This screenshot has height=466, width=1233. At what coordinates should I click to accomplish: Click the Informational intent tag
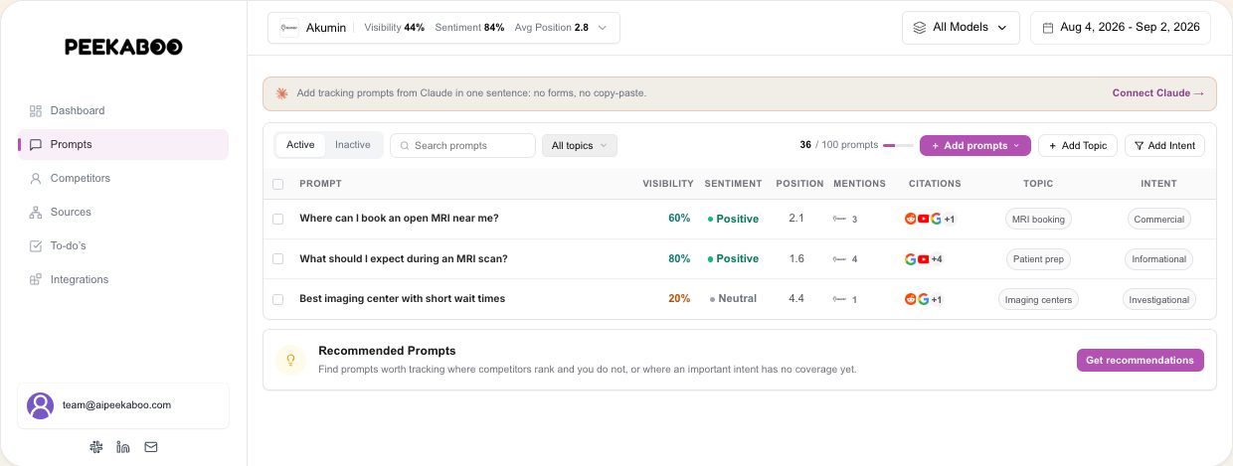1158,258
